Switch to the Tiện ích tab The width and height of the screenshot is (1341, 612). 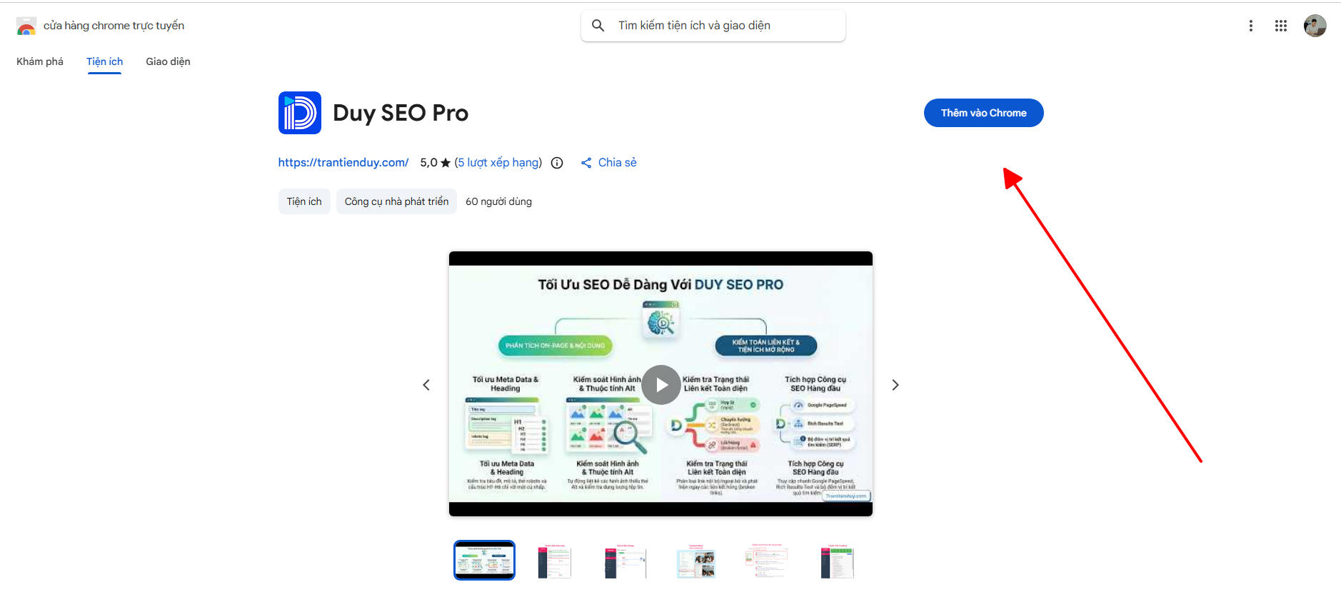coord(105,61)
